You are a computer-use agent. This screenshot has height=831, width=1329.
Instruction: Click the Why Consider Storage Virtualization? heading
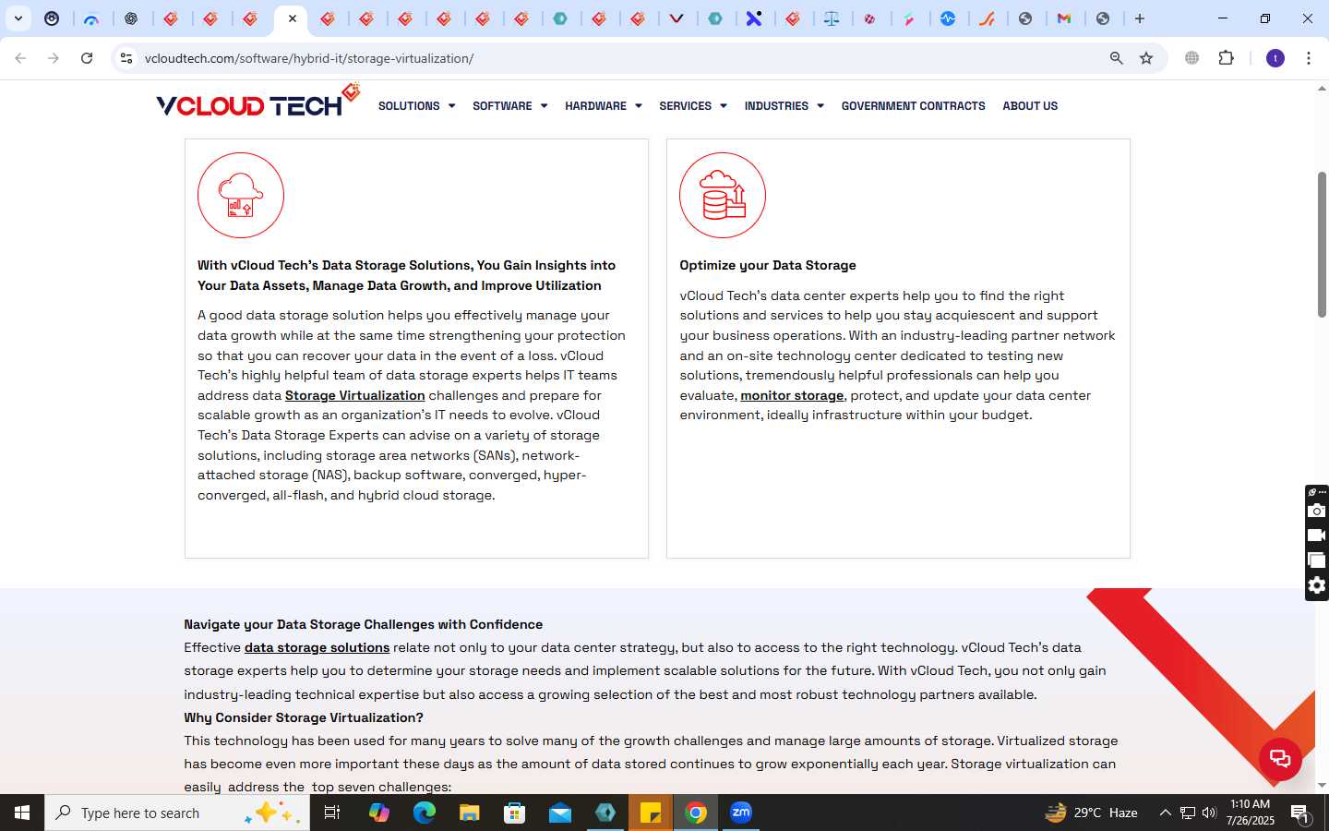(x=304, y=717)
